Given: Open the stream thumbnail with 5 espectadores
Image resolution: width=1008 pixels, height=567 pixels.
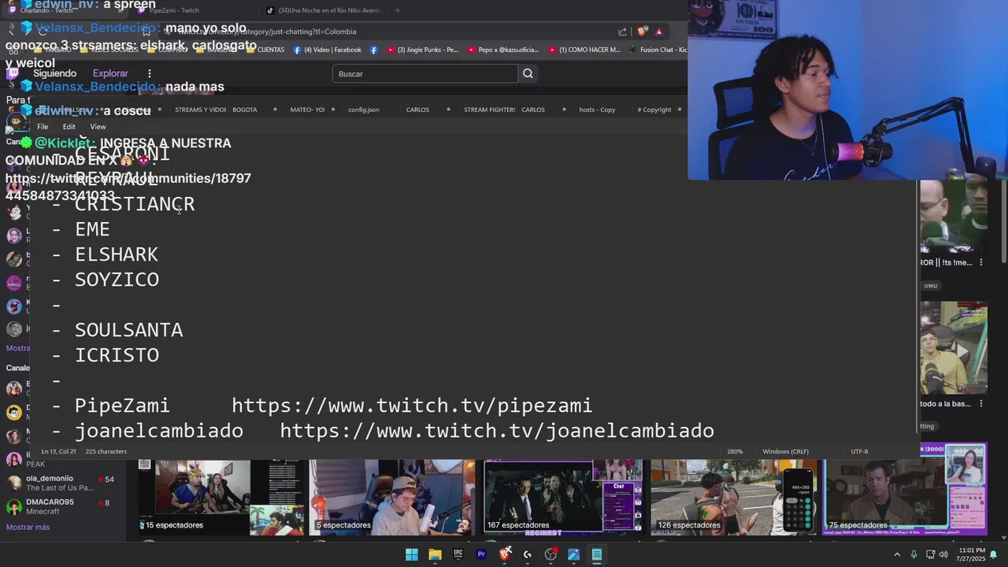Looking at the screenshot, I should (391, 497).
